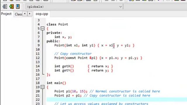Viewport: 187px width, 105px height.
Task: Switch to the Project tab
Action: [x=6, y=14]
